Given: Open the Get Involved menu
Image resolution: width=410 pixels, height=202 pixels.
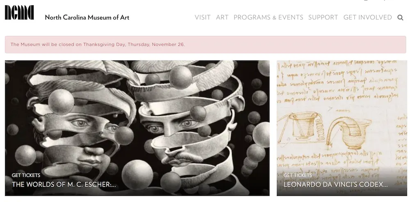Looking at the screenshot, I should pyautogui.click(x=367, y=17).
